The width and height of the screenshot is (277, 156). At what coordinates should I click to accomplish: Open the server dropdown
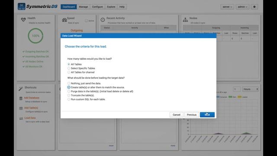[227, 7]
